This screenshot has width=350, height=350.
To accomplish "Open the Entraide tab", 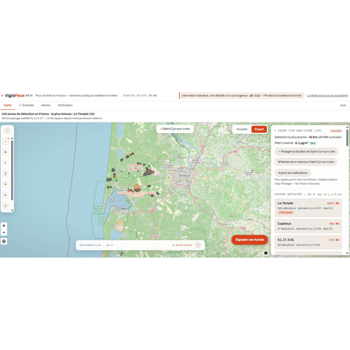I will (27, 105).
